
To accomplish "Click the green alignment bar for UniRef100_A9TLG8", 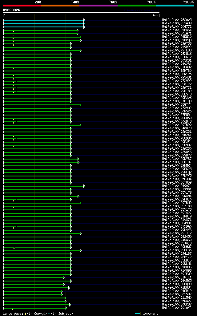I will 42,51.
